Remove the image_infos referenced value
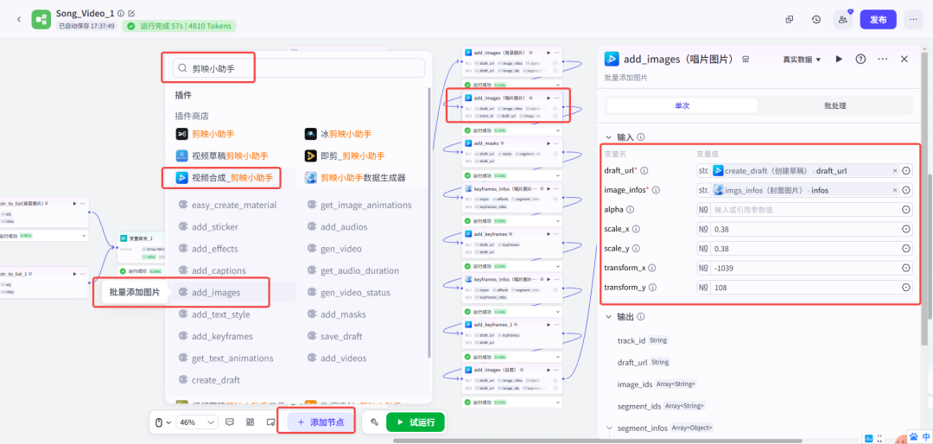The height and width of the screenshot is (444, 933). (895, 190)
